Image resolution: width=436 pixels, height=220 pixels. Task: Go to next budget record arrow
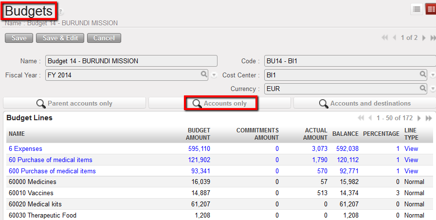point(424,38)
